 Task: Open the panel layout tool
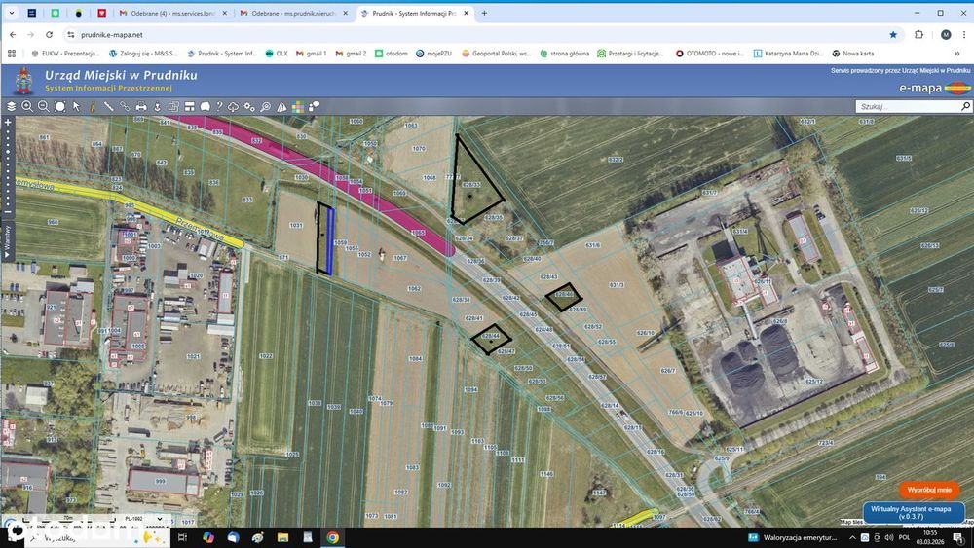pyautogui.click(x=190, y=107)
